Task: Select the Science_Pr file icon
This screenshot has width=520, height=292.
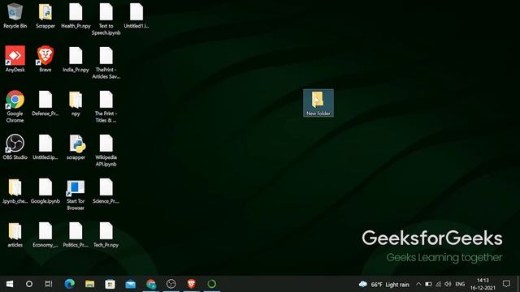Action: (x=106, y=191)
